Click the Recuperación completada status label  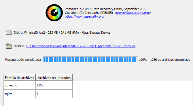(23, 60)
